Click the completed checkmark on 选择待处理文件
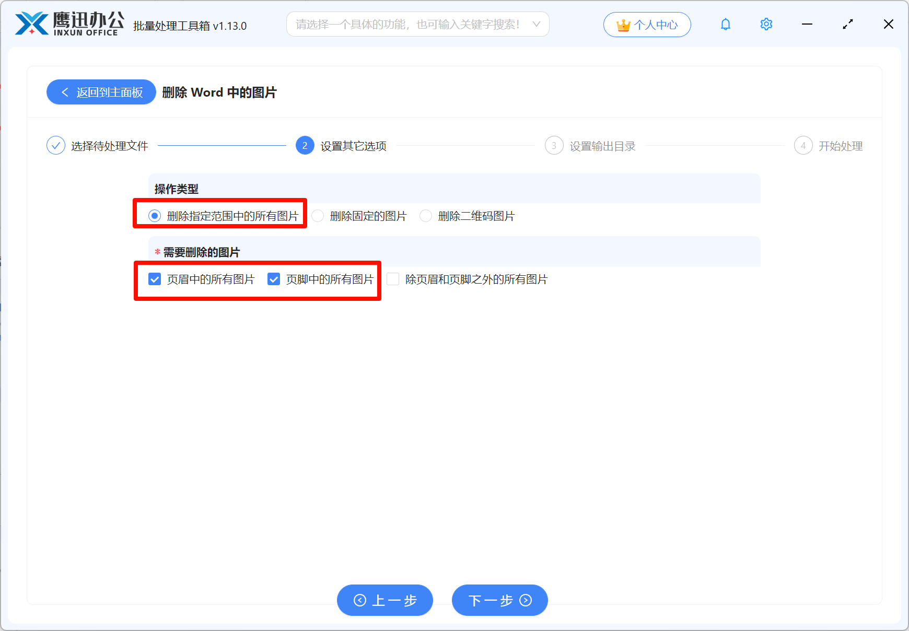Screen dimensions: 909x631 click(56, 145)
